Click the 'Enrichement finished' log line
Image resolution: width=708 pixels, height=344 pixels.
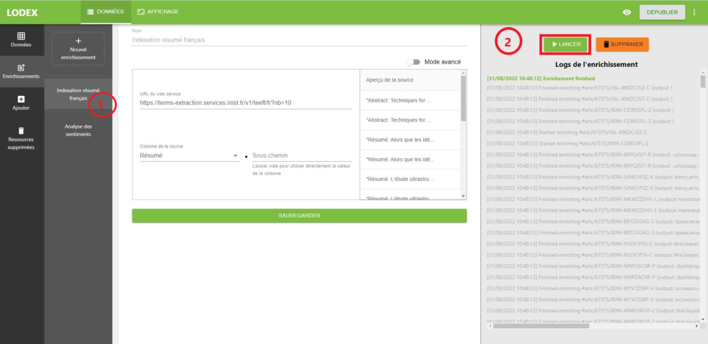tap(541, 79)
